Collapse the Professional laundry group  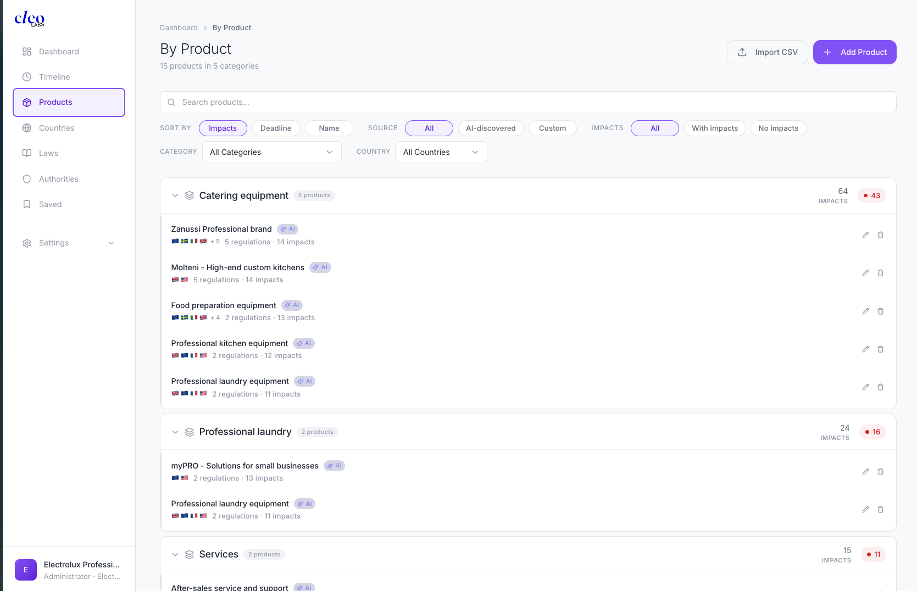click(175, 432)
